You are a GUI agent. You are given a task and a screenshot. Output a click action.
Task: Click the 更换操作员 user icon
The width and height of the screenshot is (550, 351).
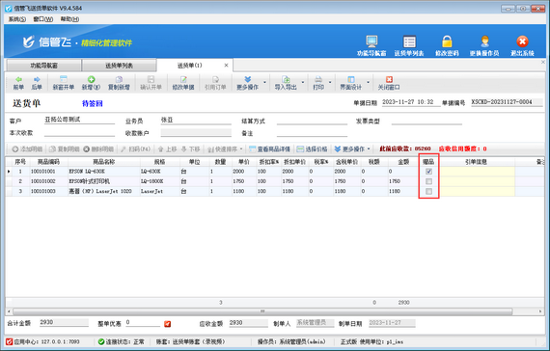484,41
